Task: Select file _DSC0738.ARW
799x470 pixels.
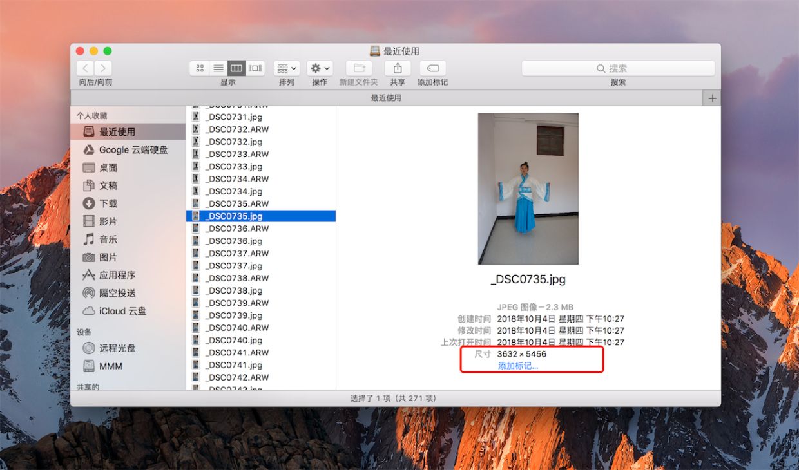Action: [x=261, y=278]
